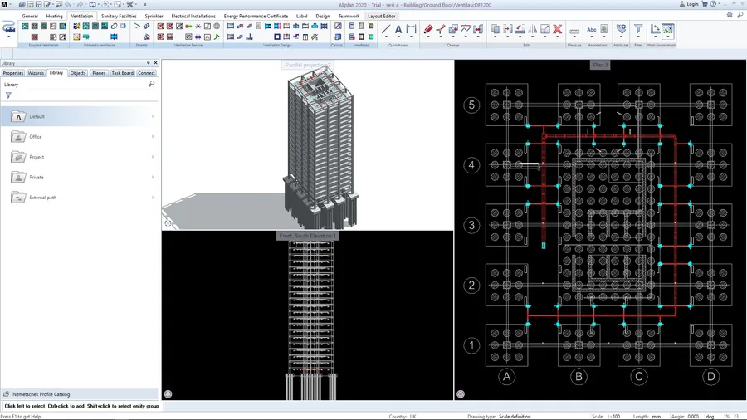Switch to the Wizards palette tab
The height and width of the screenshot is (420, 747).
[36, 73]
